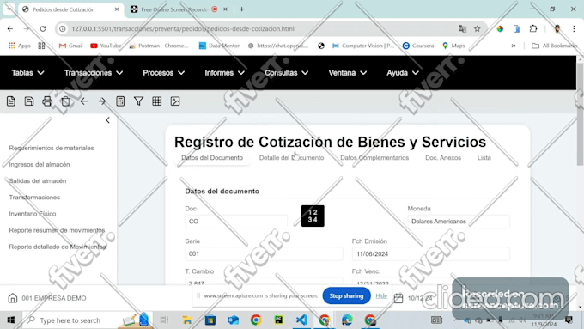Click the calendar icon in footer
The height and width of the screenshot is (329, 584).
coord(398,298)
